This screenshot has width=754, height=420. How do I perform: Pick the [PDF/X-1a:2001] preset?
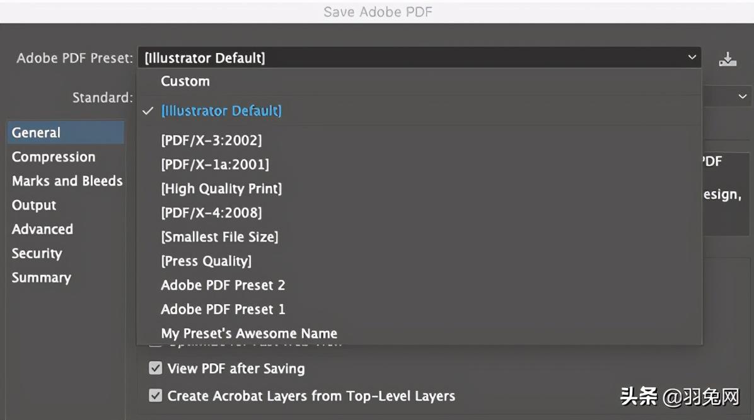tap(215, 165)
